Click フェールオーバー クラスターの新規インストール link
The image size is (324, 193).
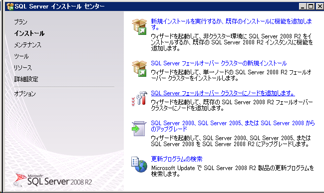coord(219,63)
